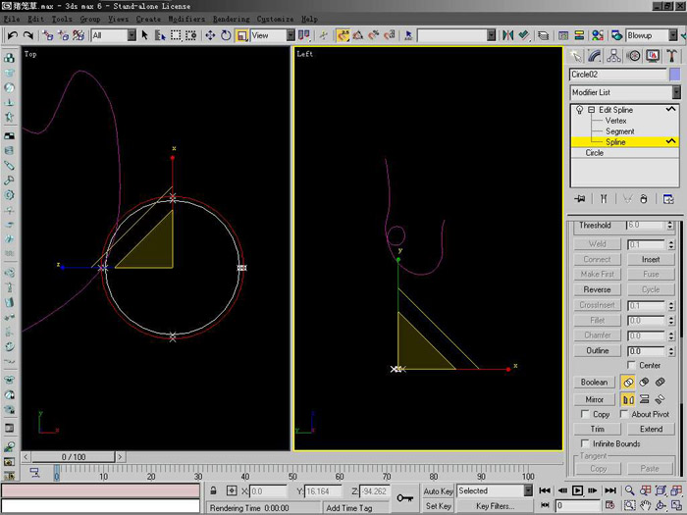The width and height of the screenshot is (687, 515).
Task: Jump to animation start button
Action: pos(545,490)
